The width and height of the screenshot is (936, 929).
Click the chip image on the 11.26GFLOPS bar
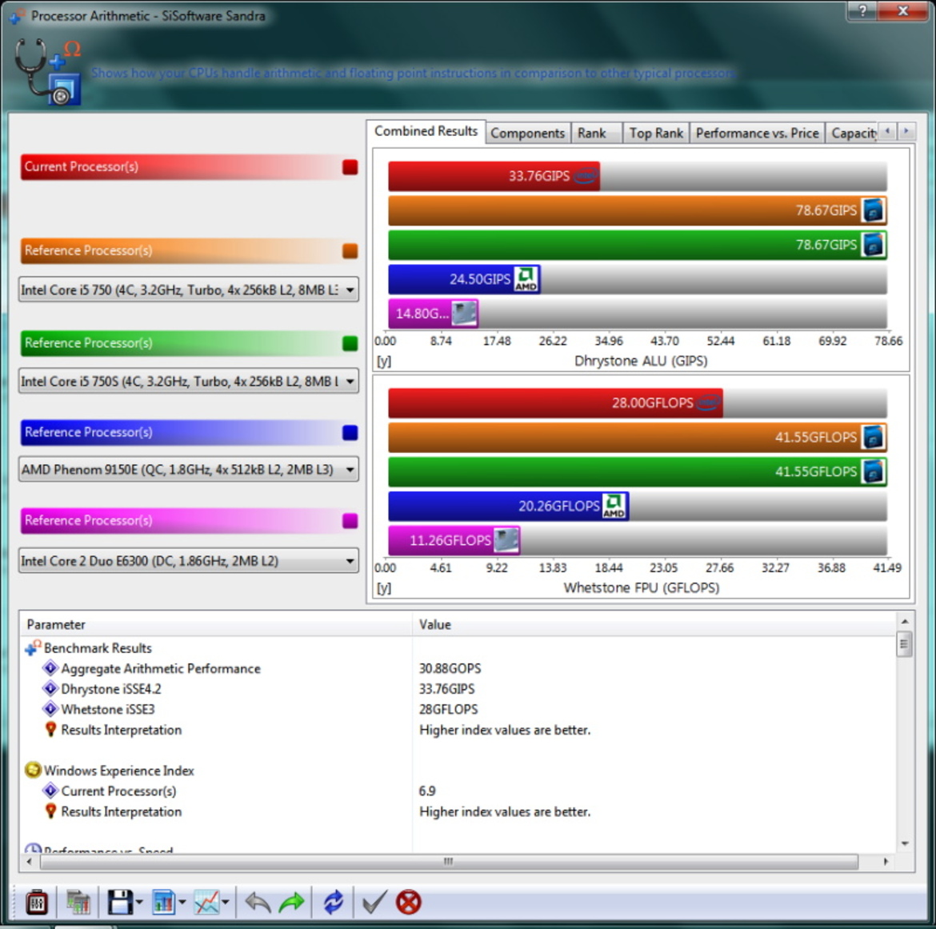click(506, 540)
